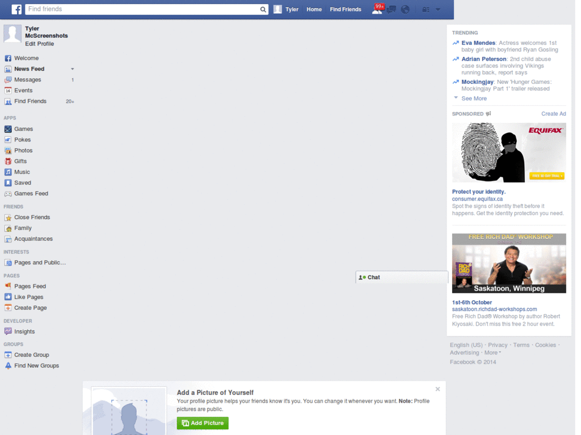Click the Like Pages thumbs-up icon
Image resolution: width=581 pixels, height=435 pixels.
click(8, 297)
